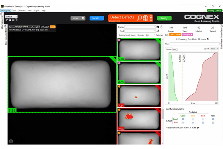Open the Plugins menu
This screenshot has height=149, width=223.
tap(37, 10)
